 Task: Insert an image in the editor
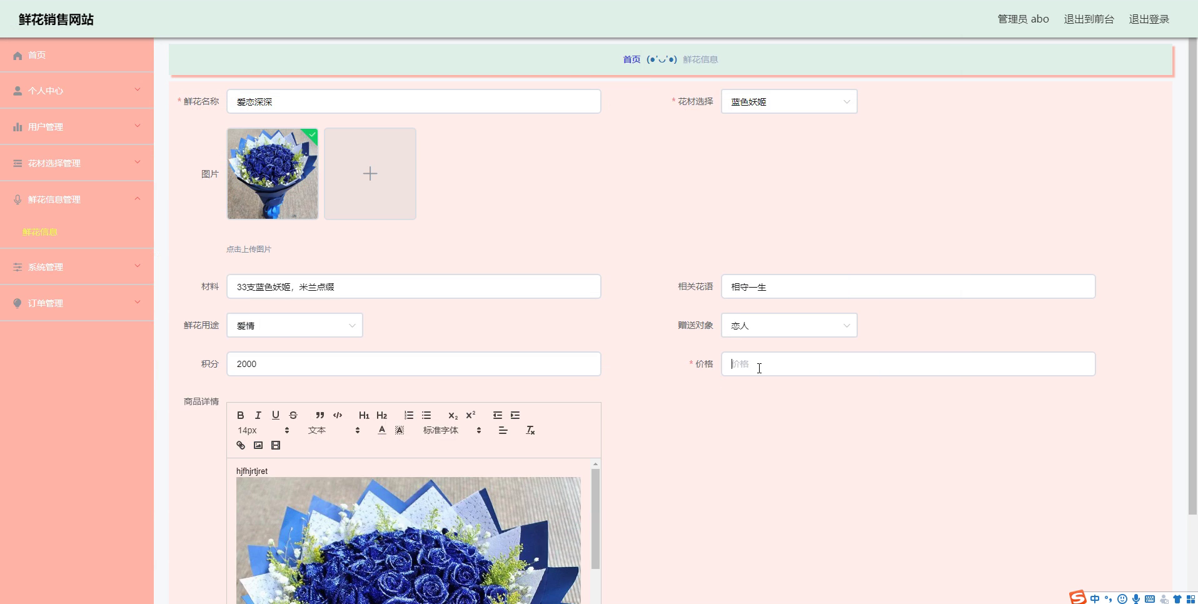click(258, 445)
